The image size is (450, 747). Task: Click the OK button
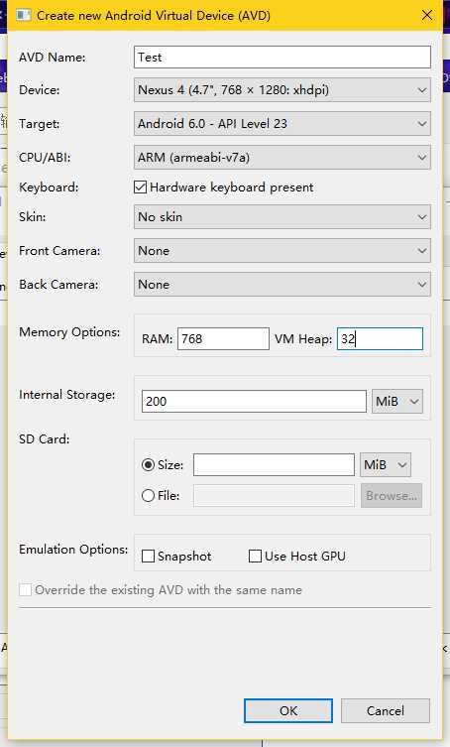coord(288,711)
